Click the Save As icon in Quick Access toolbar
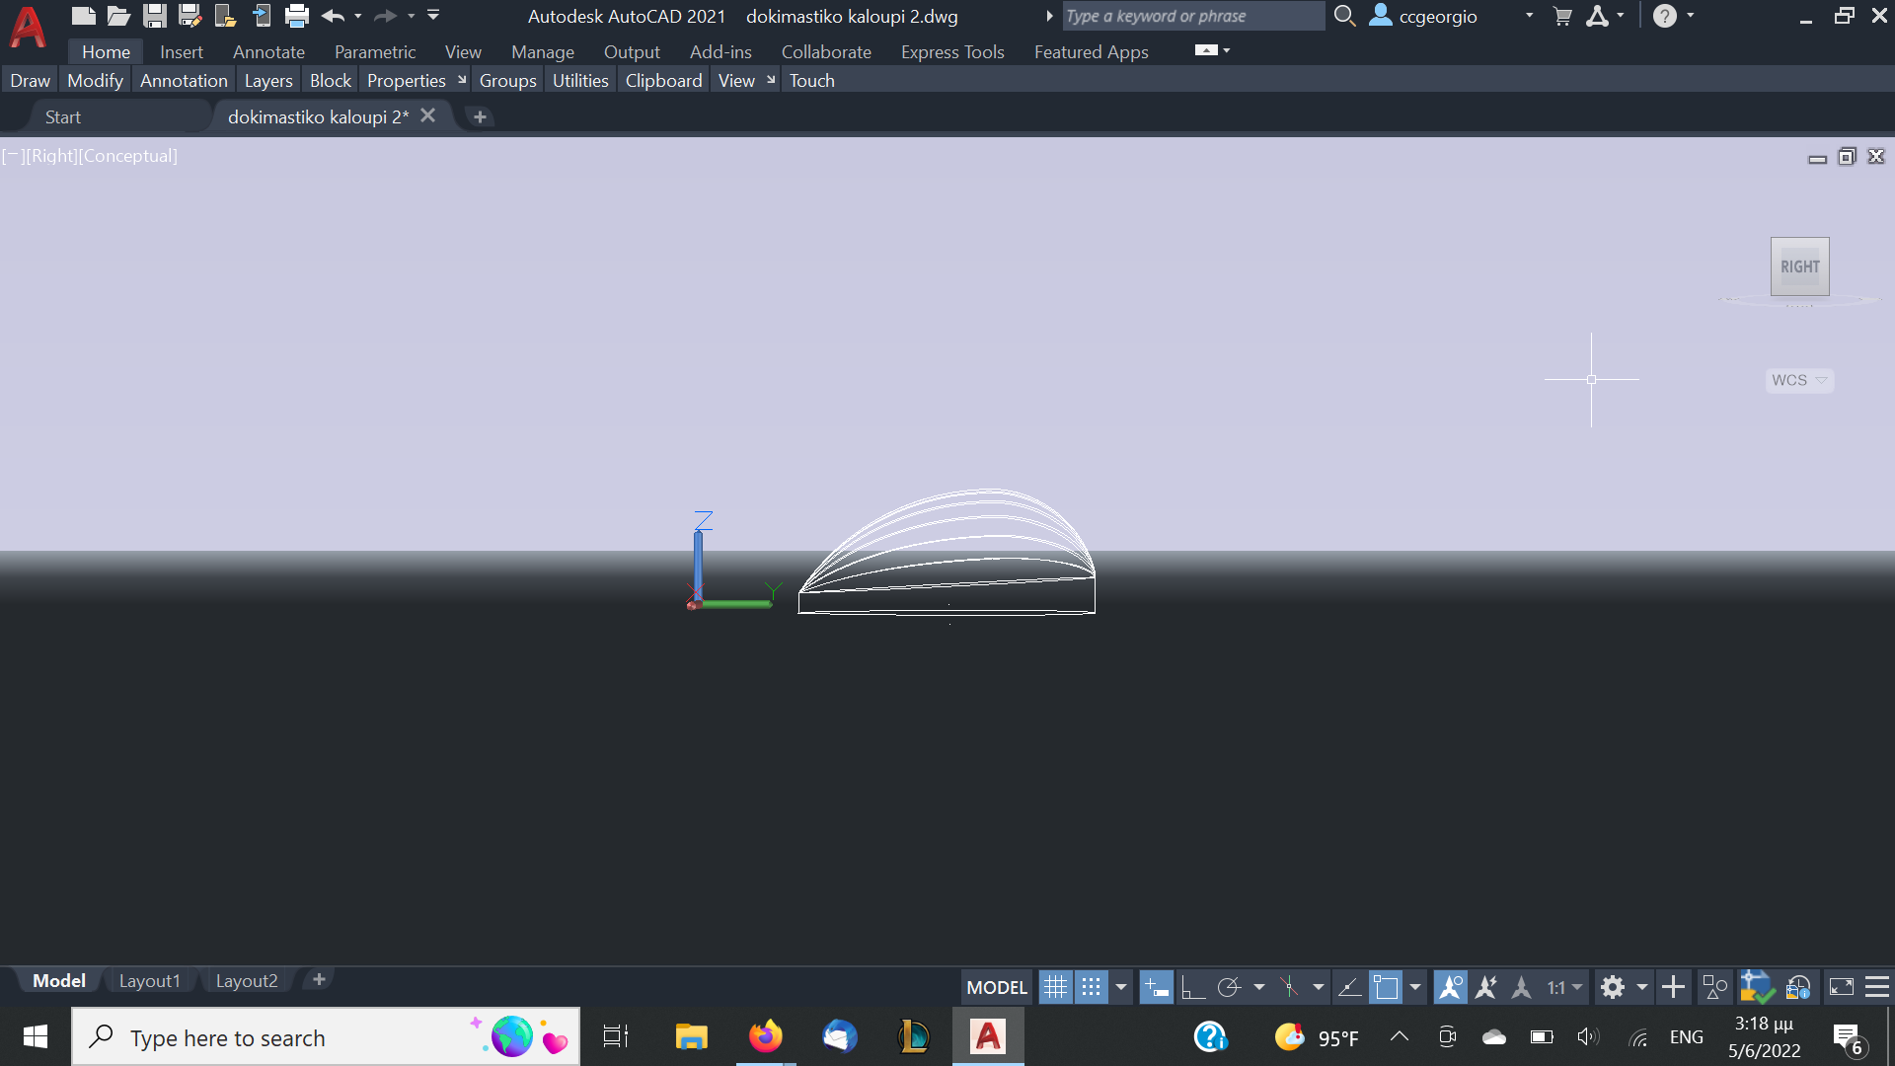The height and width of the screenshot is (1066, 1895). click(189, 16)
